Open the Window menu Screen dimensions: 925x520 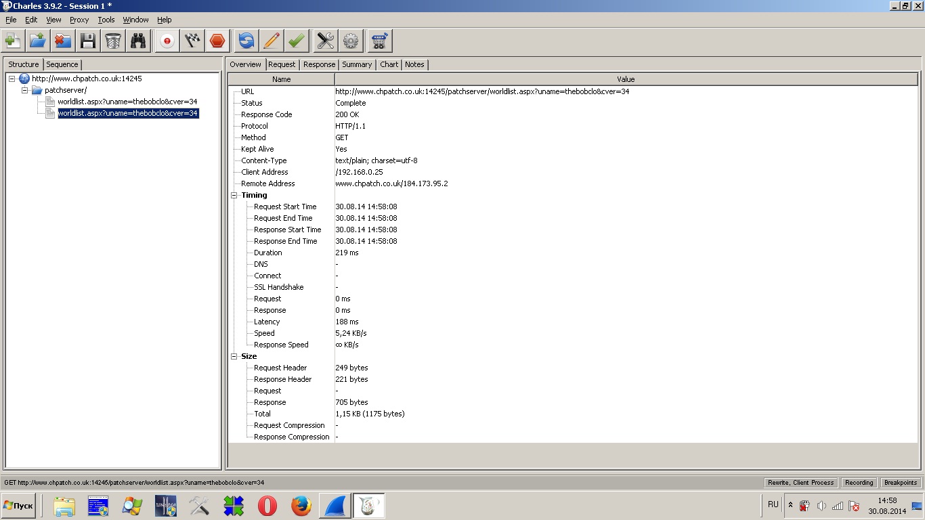pos(135,20)
